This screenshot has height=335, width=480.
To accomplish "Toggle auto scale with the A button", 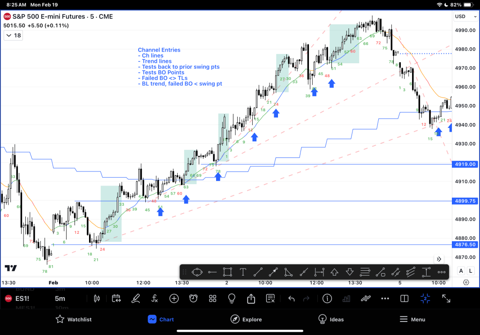I will [461, 271].
